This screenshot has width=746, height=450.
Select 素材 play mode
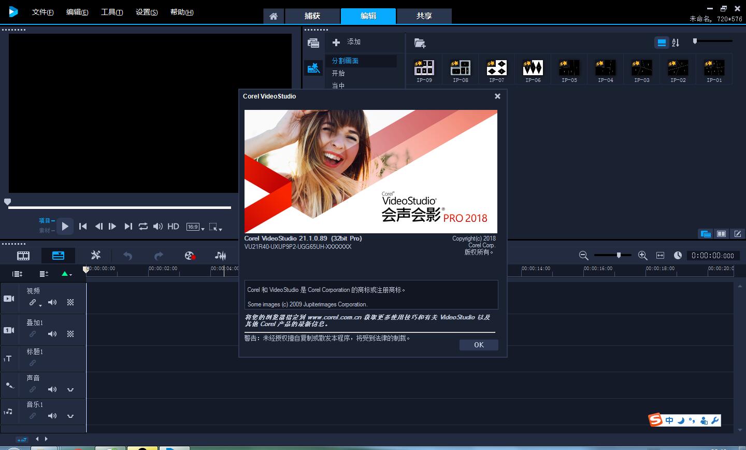[x=47, y=230]
